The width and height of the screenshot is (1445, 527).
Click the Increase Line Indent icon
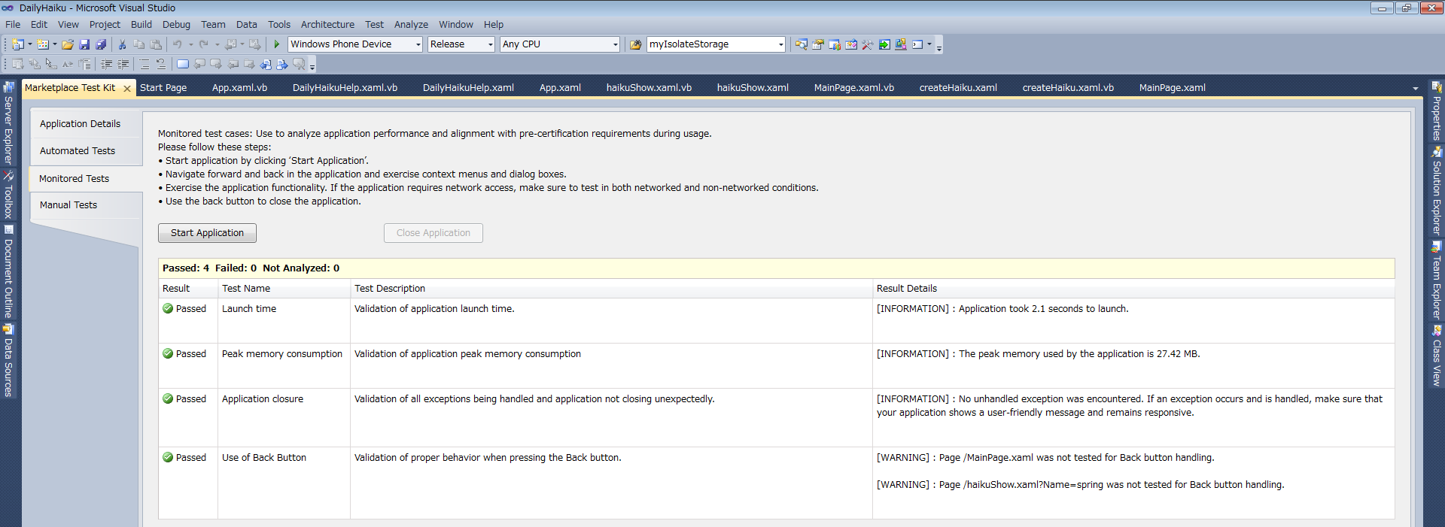[x=123, y=64]
